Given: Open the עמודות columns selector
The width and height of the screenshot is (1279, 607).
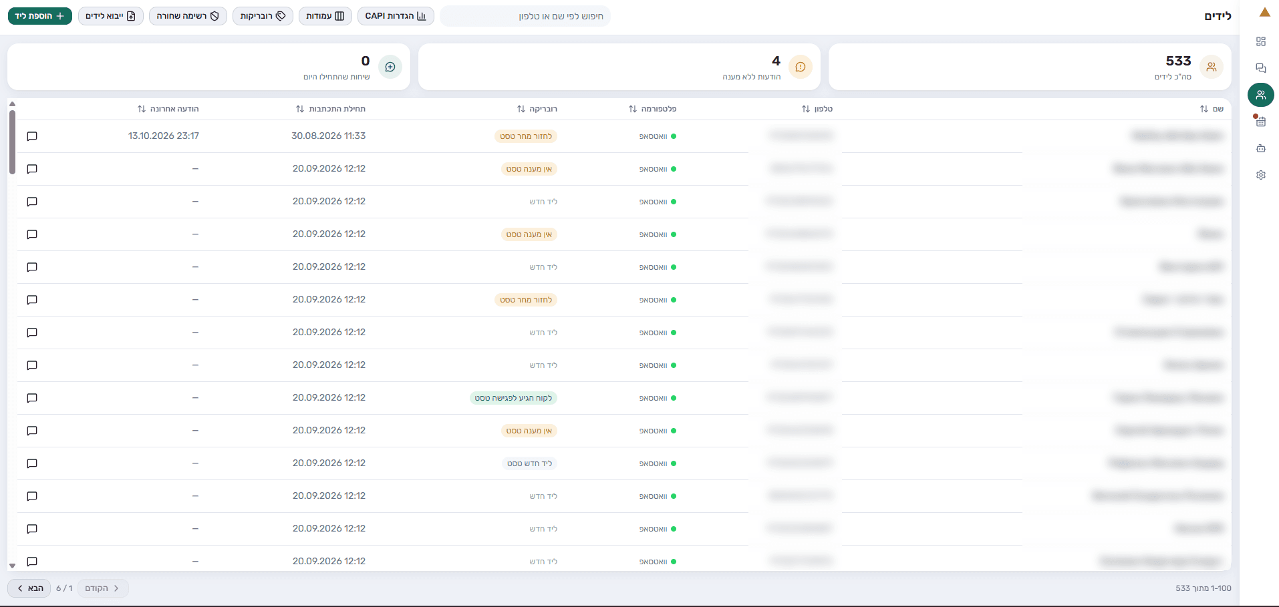Looking at the screenshot, I should 325,16.
